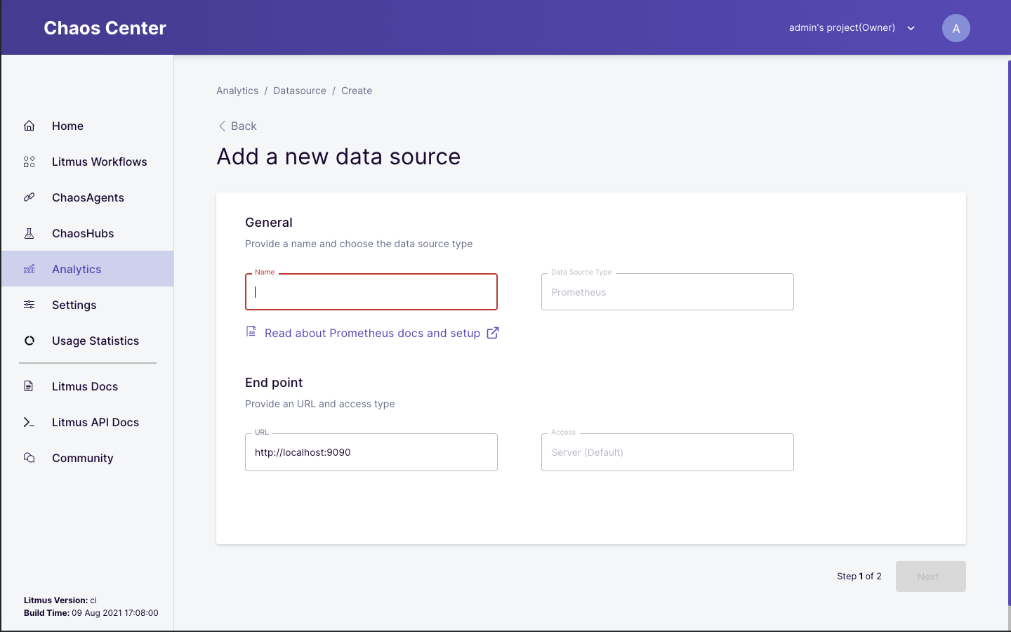Click the Litmus Workflows grid icon
The image size is (1011, 632).
(29, 162)
